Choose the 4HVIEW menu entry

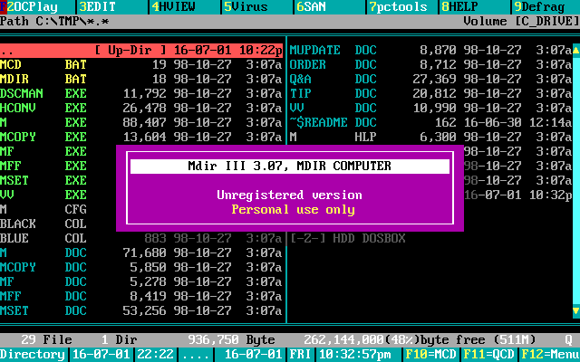pyautogui.click(x=184, y=6)
